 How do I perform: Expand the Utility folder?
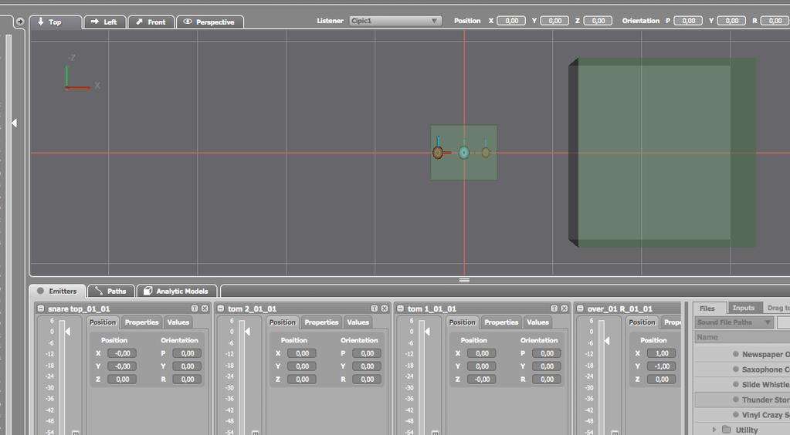714,430
